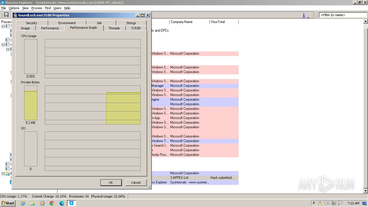Launch Windows Media Player from the taskbar

pyautogui.click(x=42, y=203)
